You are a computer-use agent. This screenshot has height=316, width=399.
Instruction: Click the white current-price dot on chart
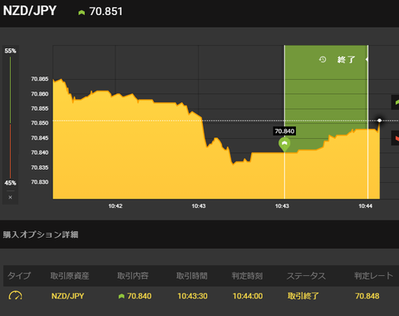380,121
